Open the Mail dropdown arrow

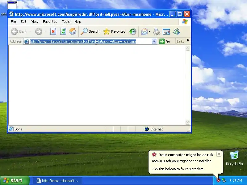(x=149, y=31)
